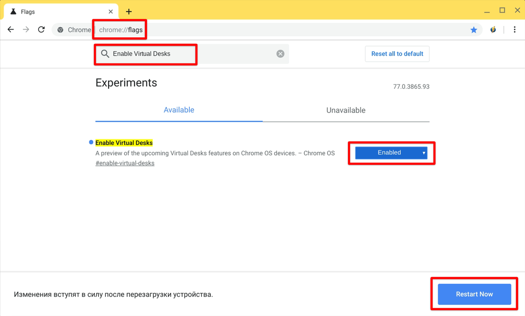
Task: Bookmark this page with the star icon
Action: 474,30
